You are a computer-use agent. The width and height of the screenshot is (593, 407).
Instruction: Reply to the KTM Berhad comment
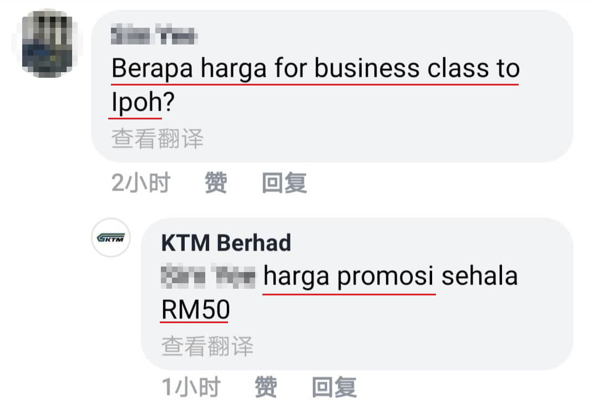334,386
